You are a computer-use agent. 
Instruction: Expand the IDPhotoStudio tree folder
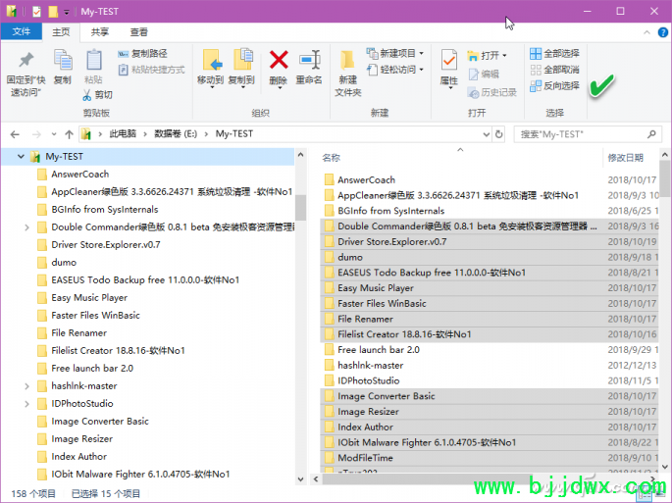click(26, 404)
